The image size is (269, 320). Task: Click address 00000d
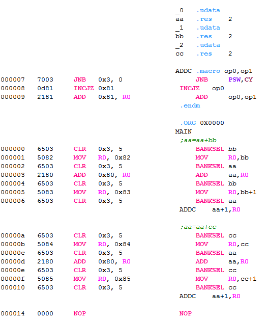[x=13, y=261]
